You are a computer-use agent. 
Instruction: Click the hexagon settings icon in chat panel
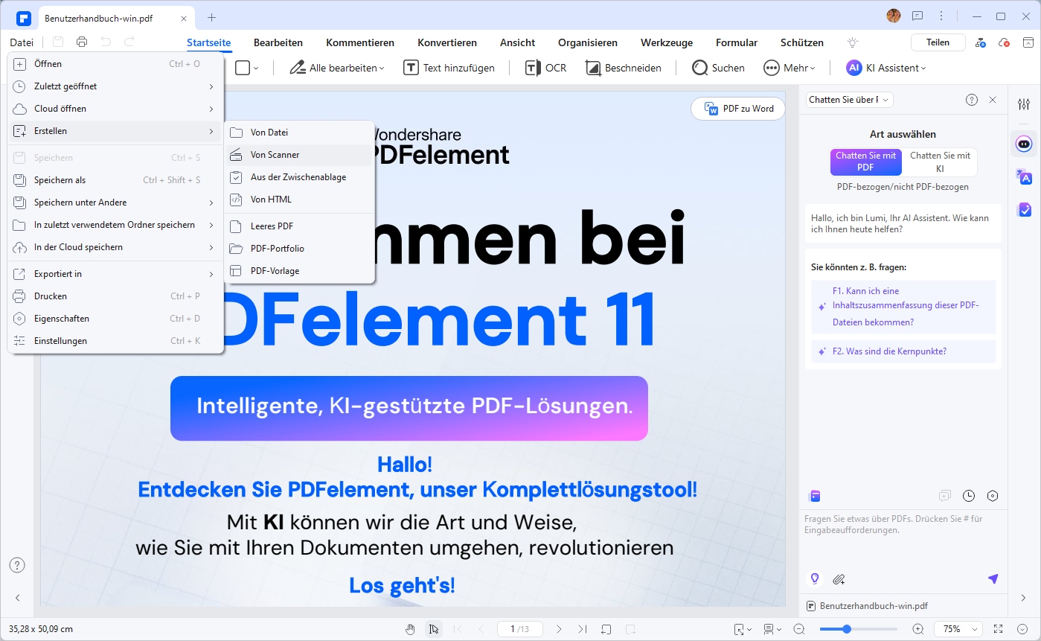pos(993,496)
